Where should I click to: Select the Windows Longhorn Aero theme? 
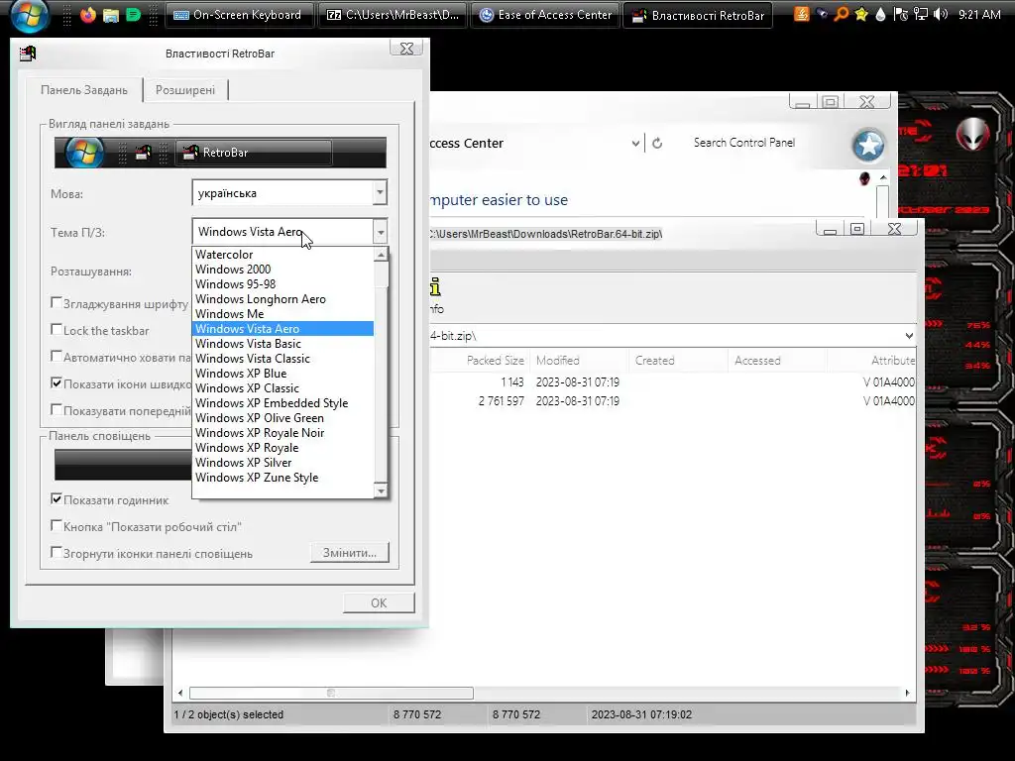coord(282,299)
